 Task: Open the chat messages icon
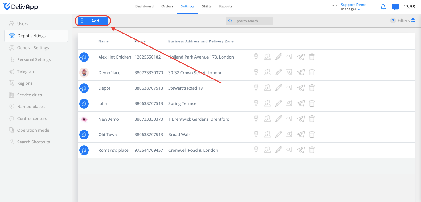coord(395,7)
